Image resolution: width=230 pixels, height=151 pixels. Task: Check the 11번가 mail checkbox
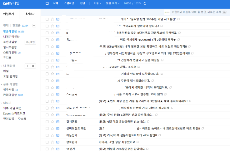(x=47, y=149)
